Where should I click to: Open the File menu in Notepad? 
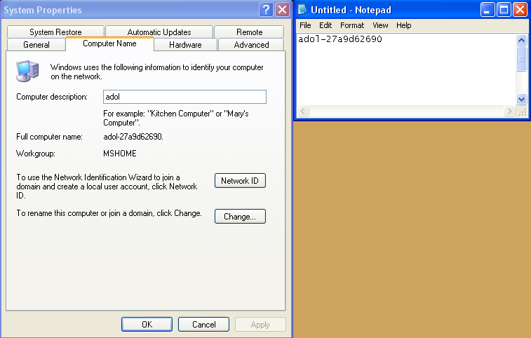pos(305,25)
